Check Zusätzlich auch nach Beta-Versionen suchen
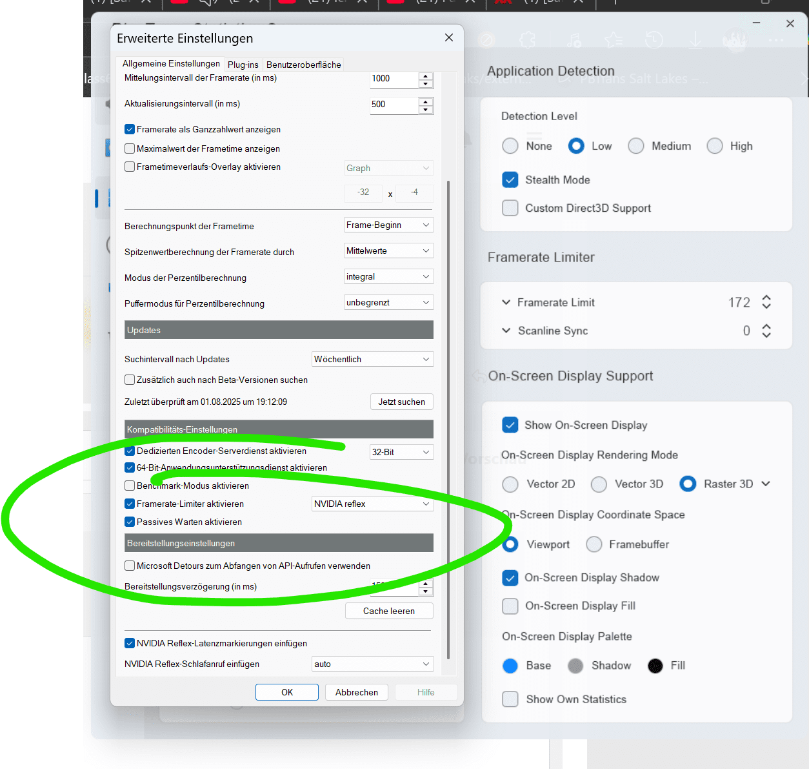Image resolution: width=809 pixels, height=769 pixels. tap(130, 380)
